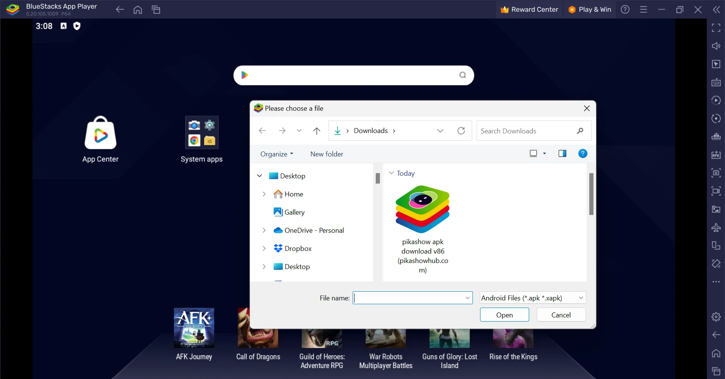The height and width of the screenshot is (379, 725).
Task: Open the BlueStacks hamburger menu
Action: pyautogui.click(x=643, y=9)
